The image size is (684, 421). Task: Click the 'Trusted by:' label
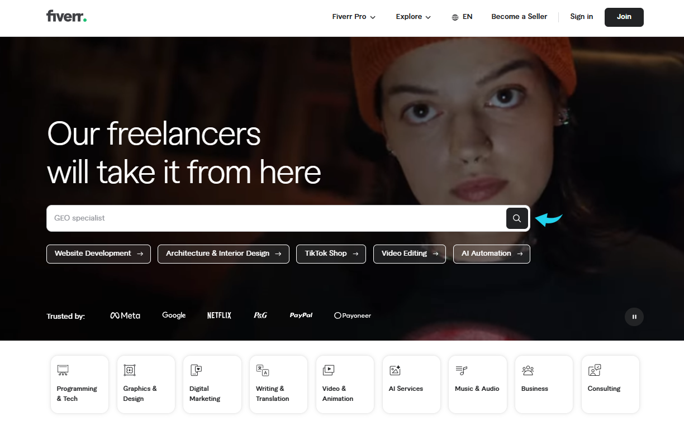coord(66,316)
